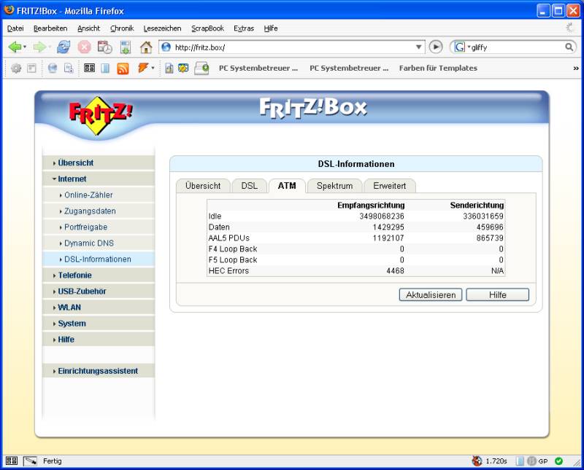
Task: Open the Lesezeichen menu
Action: pos(162,28)
